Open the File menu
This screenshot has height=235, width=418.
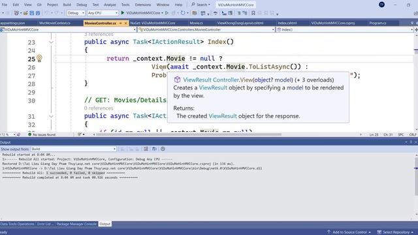coord(5,5)
